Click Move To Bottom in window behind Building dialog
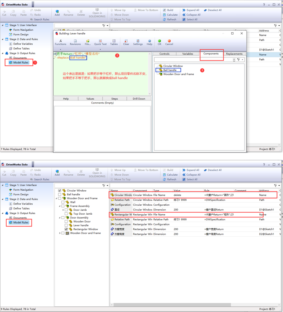283x312 pixels. coord(146,10)
